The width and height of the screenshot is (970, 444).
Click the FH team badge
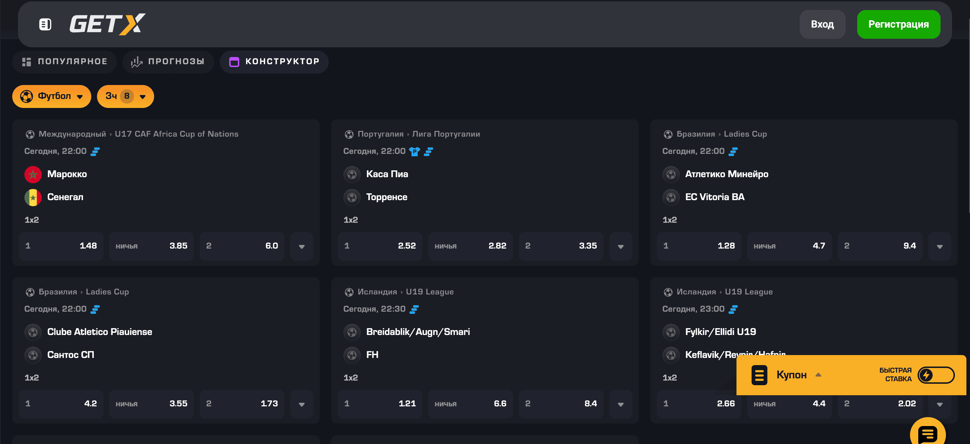[352, 355]
